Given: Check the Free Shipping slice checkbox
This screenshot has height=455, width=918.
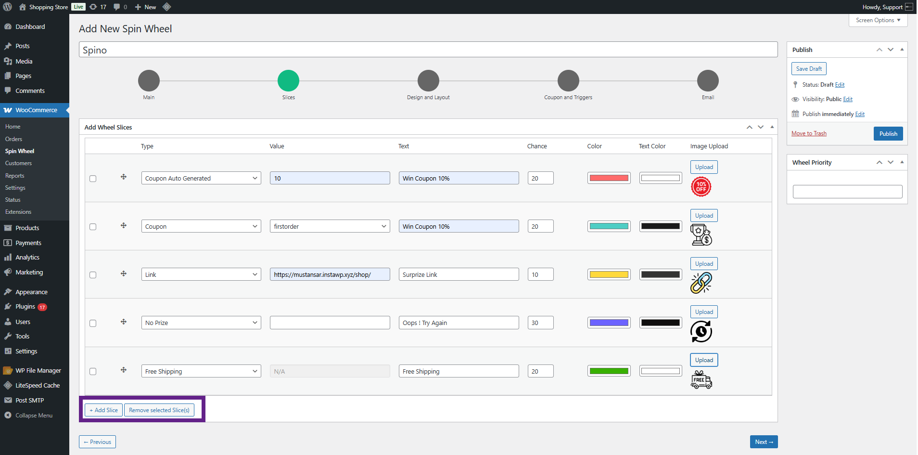Looking at the screenshot, I should (93, 371).
